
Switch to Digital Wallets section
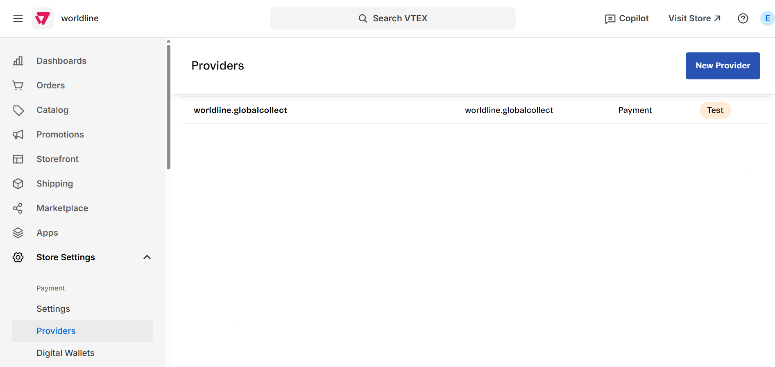65,353
